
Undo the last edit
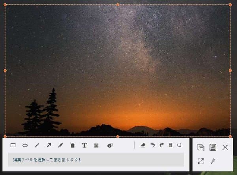pos(152,145)
